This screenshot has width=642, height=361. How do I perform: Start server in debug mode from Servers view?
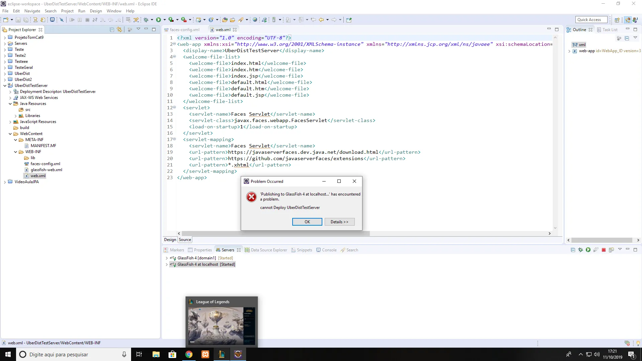580,250
